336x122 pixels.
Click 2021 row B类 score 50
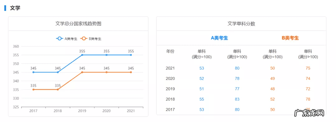tap(273, 68)
